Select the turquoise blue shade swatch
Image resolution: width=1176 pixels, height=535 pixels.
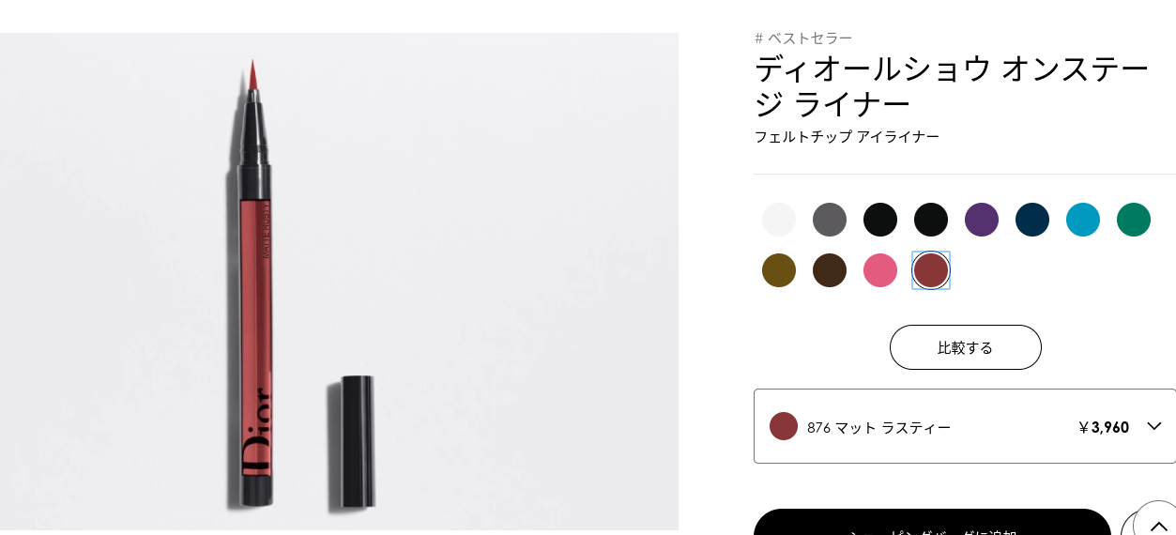pos(1083,220)
